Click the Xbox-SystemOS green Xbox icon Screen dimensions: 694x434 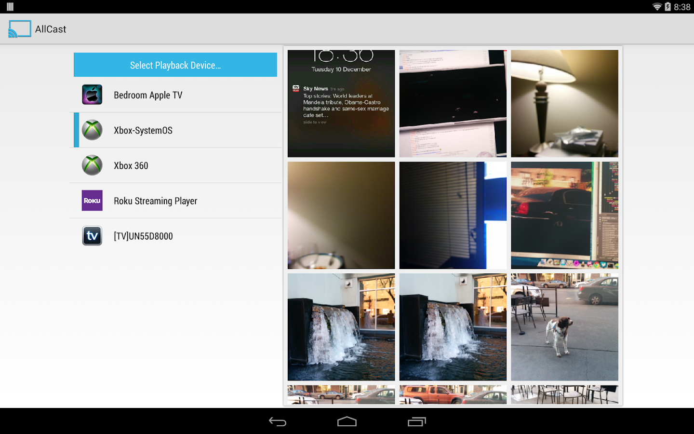tap(92, 130)
